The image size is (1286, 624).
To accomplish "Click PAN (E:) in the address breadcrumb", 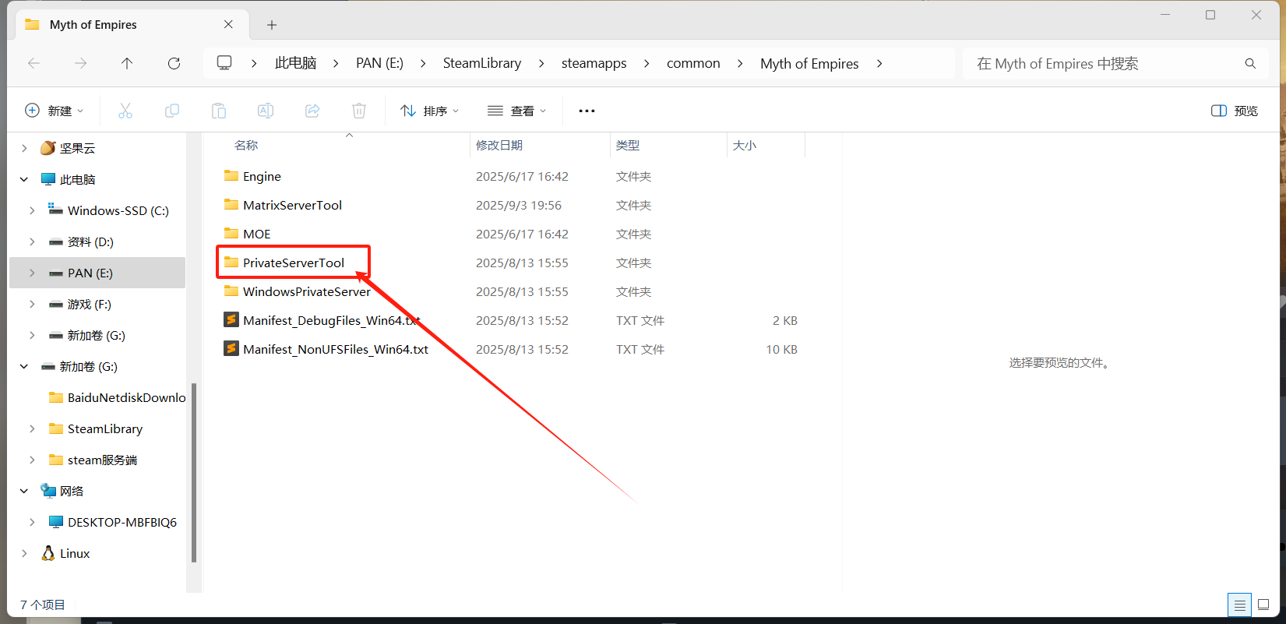I will click(x=379, y=63).
